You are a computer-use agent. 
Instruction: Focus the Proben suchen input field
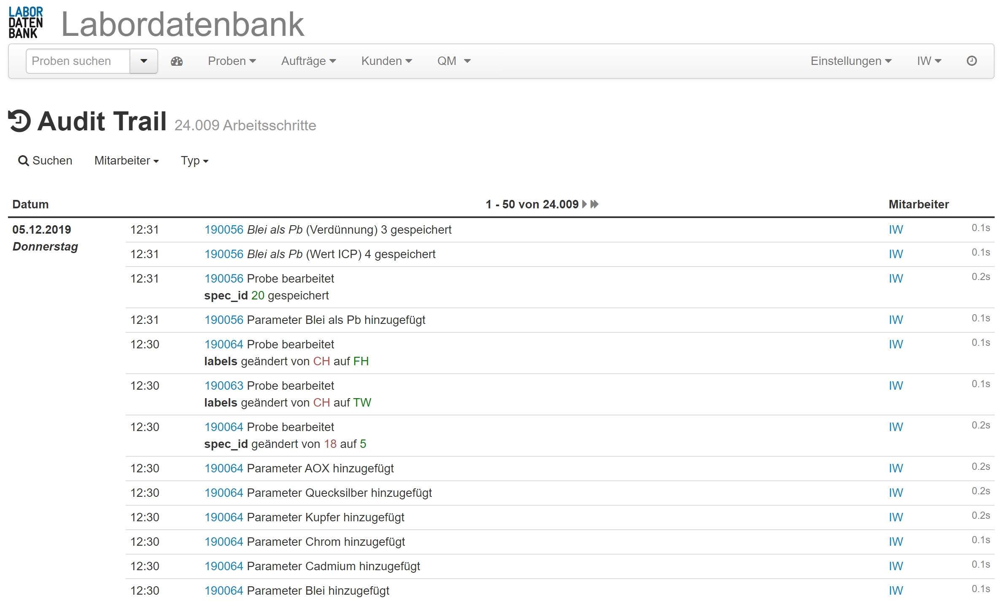click(78, 62)
